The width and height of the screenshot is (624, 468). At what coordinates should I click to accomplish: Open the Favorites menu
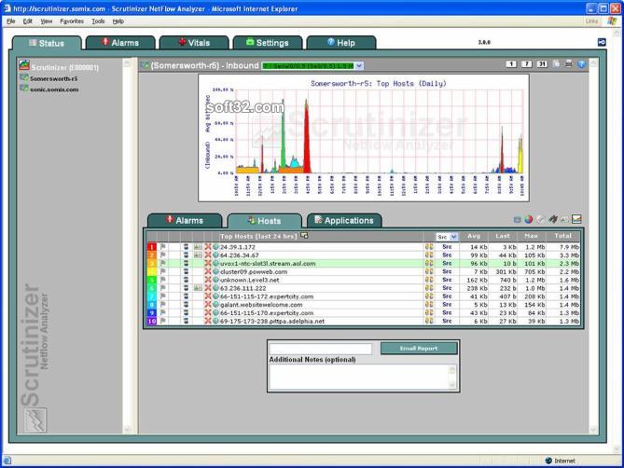coord(72,21)
